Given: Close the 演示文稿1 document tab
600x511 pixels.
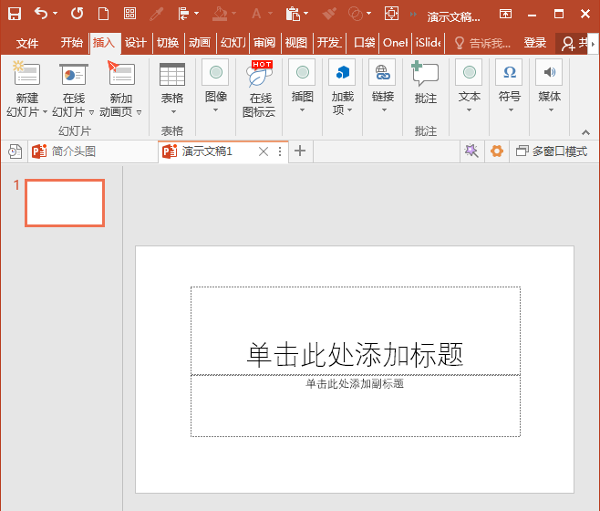Looking at the screenshot, I should (x=264, y=151).
